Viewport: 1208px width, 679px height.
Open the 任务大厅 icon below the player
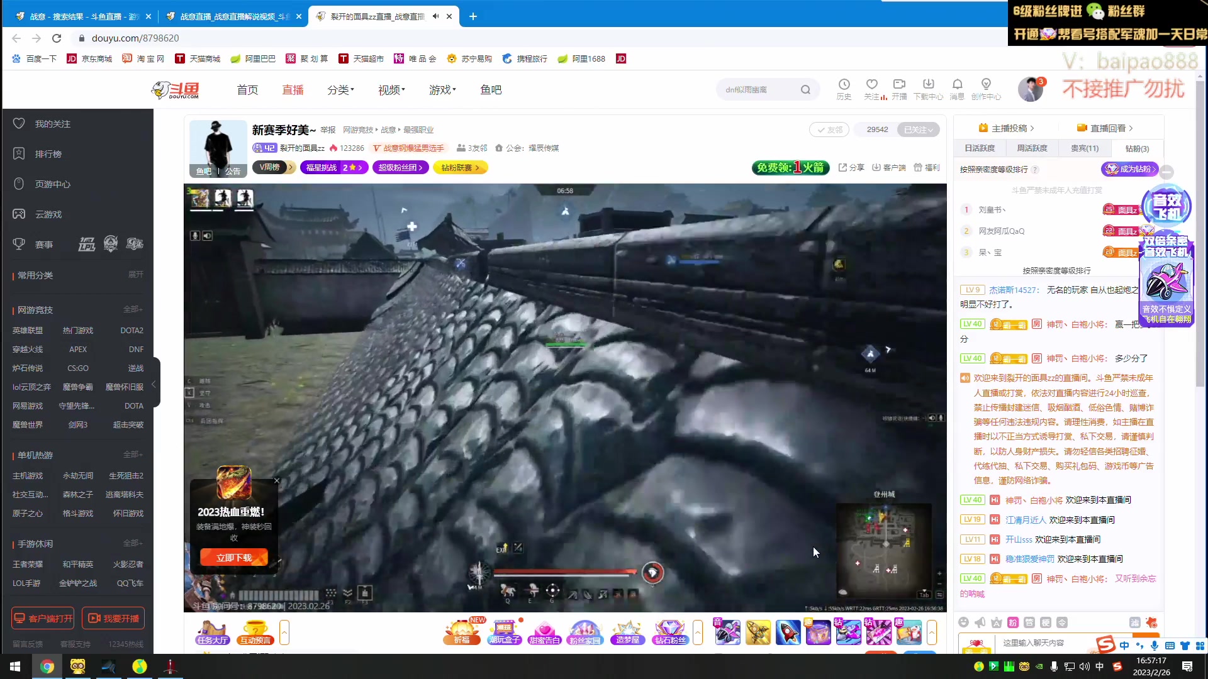coord(212,632)
